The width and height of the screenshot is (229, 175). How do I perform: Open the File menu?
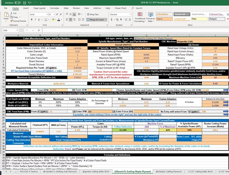point(6,8)
